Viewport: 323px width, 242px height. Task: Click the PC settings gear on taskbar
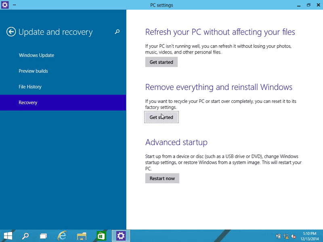121,236
